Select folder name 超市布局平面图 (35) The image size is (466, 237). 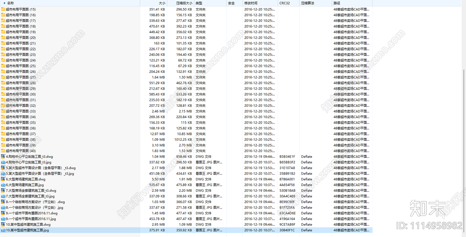point(21,123)
